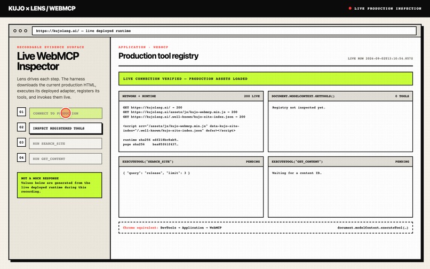Click the Not a Mock Response notice
Screen dimensions: 430x269
point(60,185)
